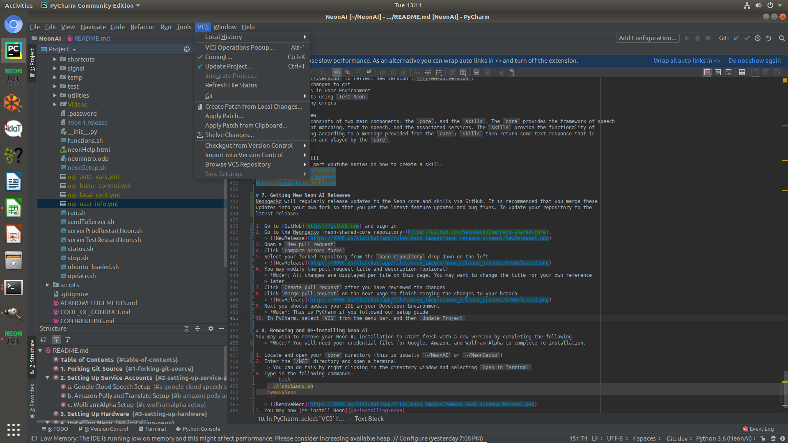Click 'Wrap all auto-links in <>' link
Viewport: 788px width, 443px height.
click(687, 61)
